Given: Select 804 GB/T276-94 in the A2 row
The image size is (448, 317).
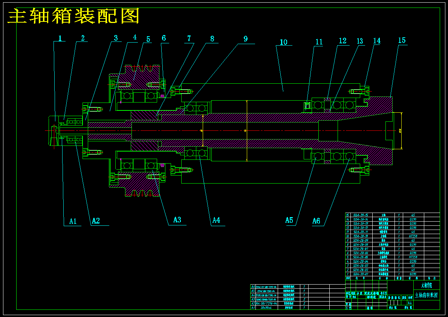Looking at the screenshot, I should click(266, 303).
